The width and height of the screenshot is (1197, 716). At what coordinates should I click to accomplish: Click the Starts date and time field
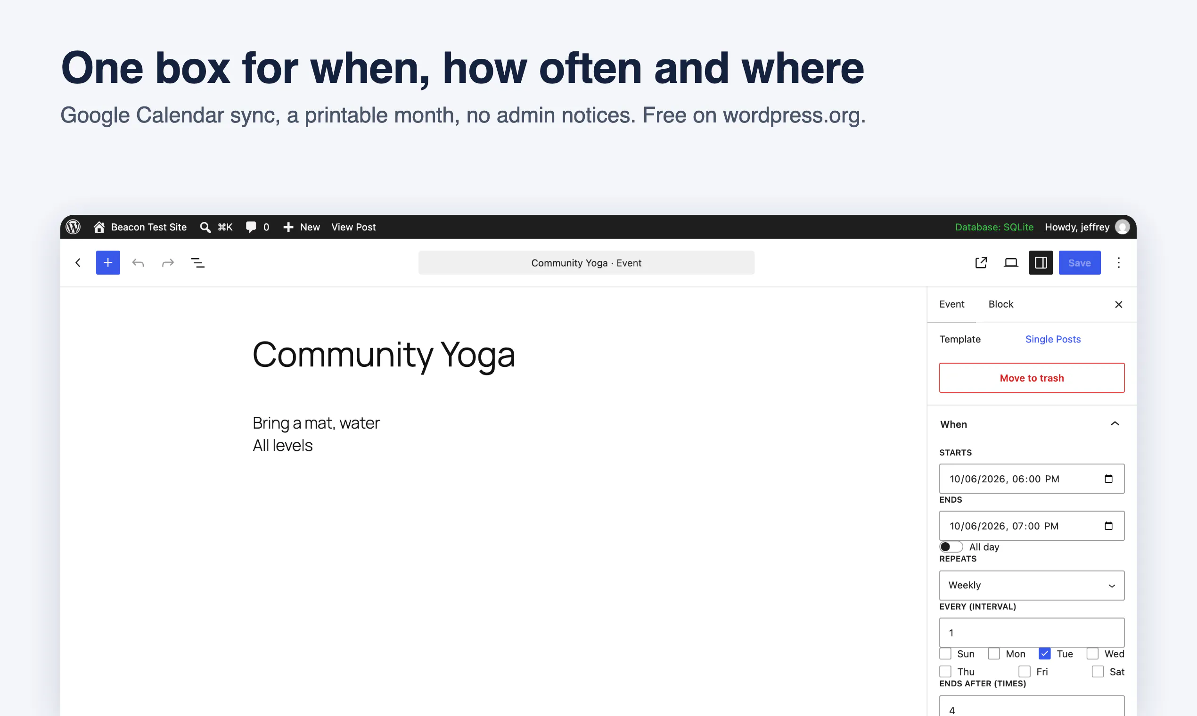click(x=1032, y=479)
